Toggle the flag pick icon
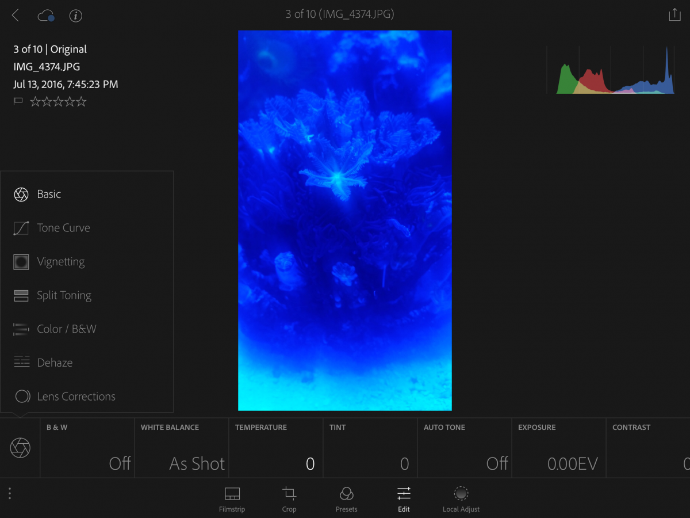This screenshot has width=690, height=518. 18,102
